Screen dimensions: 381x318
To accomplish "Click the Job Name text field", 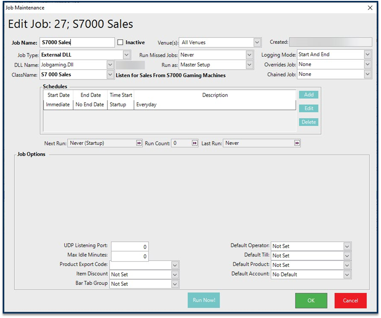I will pos(77,42).
